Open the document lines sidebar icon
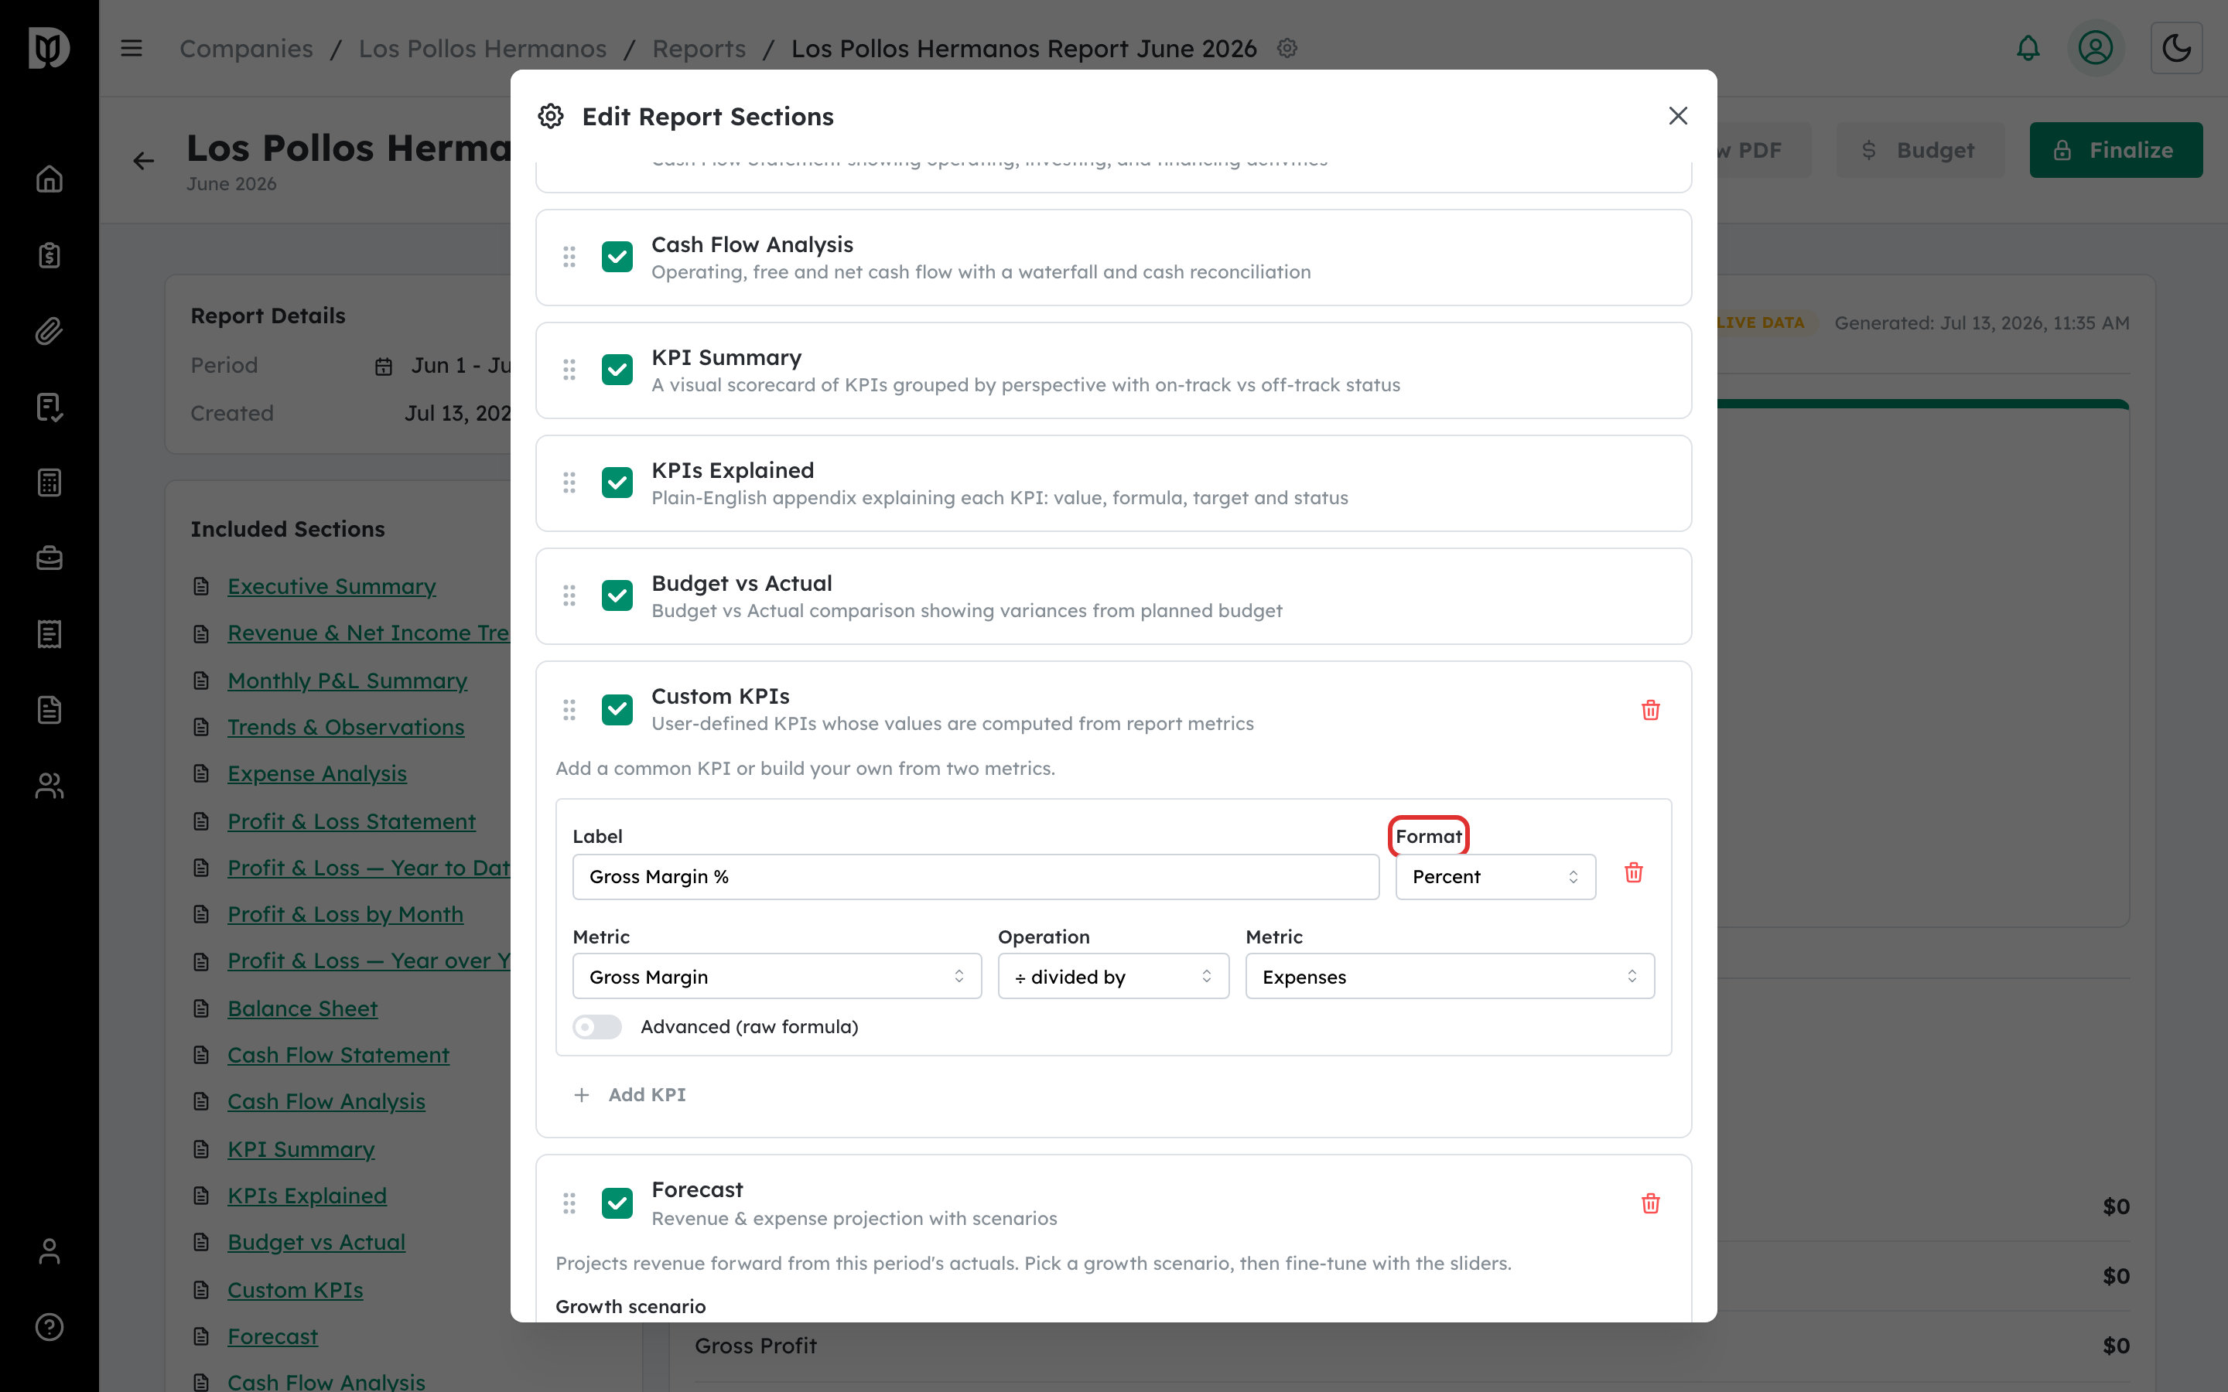This screenshot has width=2228, height=1392. (x=50, y=710)
